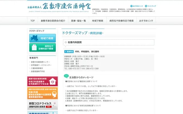This screenshot has height=114, width=183.
Task: Click the map icon on 地域で検索 button
Action: pos(35,38)
